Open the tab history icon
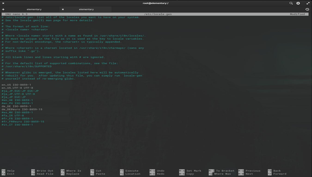 pyautogui.click(x=307, y=9)
